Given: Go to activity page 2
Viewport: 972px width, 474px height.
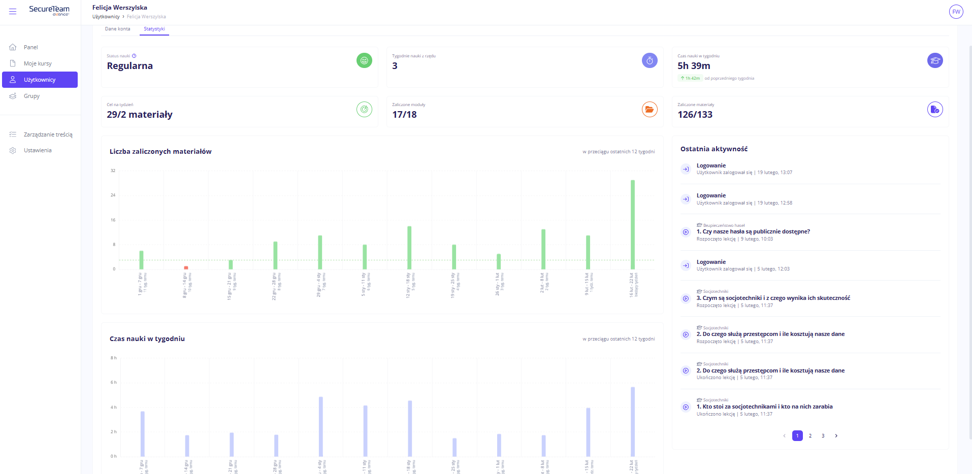Looking at the screenshot, I should pos(810,436).
